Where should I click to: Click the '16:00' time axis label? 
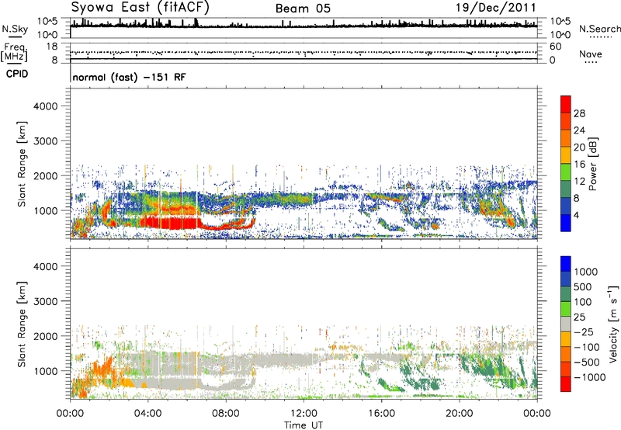(x=381, y=414)
